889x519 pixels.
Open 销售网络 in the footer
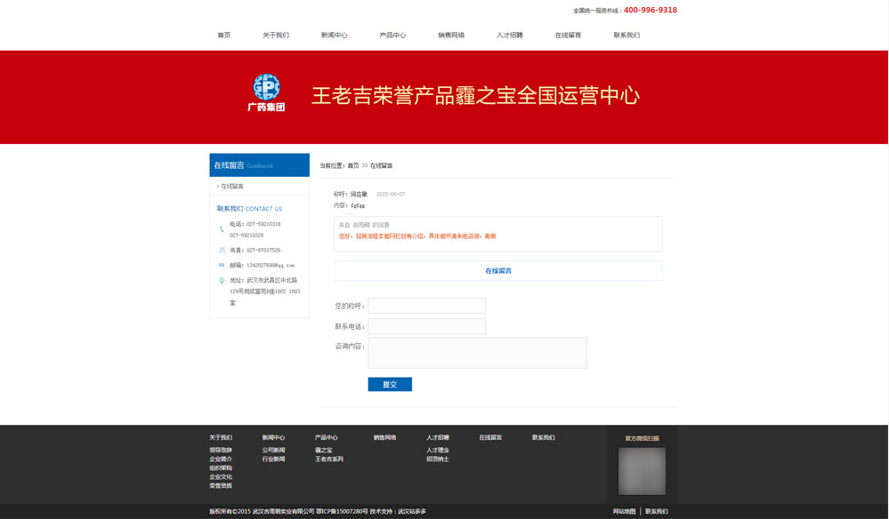point(385,437)
